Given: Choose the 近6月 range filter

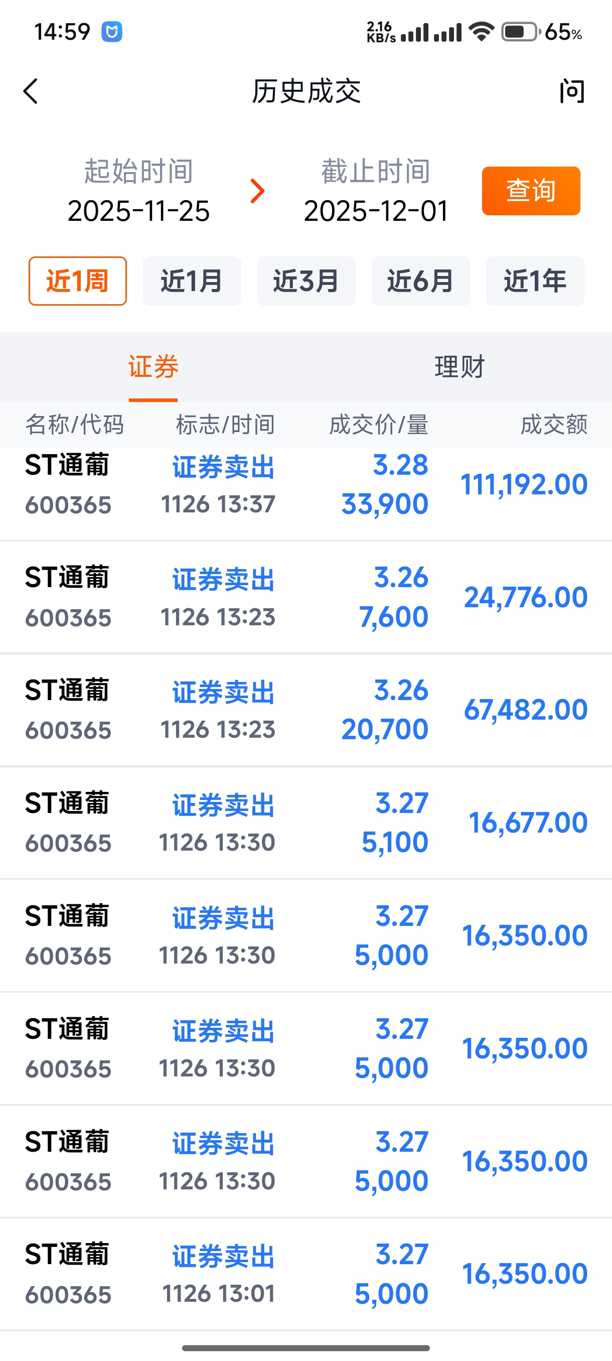Looking at the screenshot, I should 420,281.
